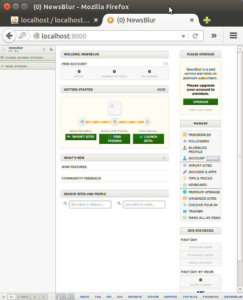Image resolution: width=243 pixels, height=300 pixels.
Task: Click the Firefox back arrow button
Action: (x=9, y=36)
